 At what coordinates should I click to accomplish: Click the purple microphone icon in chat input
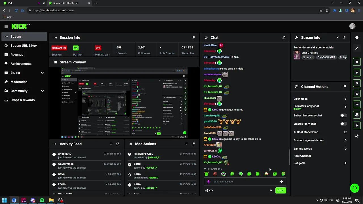(208, 182)
